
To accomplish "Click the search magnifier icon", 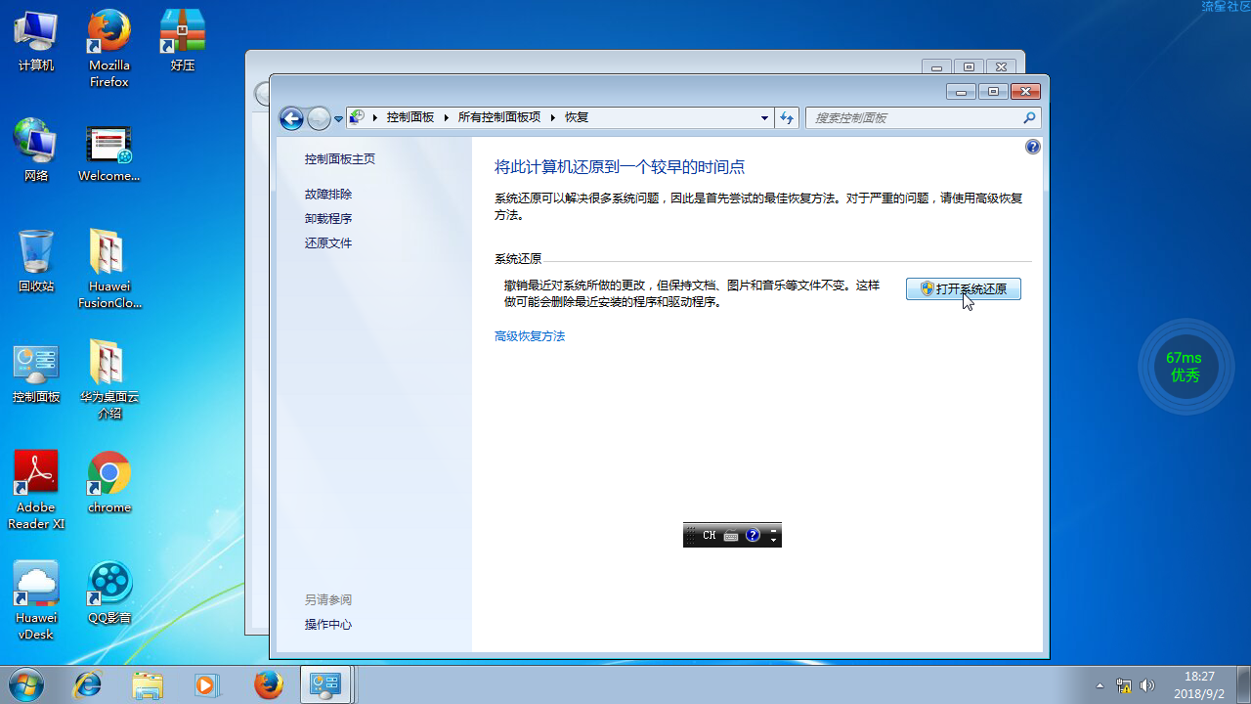I will 1029,117.
